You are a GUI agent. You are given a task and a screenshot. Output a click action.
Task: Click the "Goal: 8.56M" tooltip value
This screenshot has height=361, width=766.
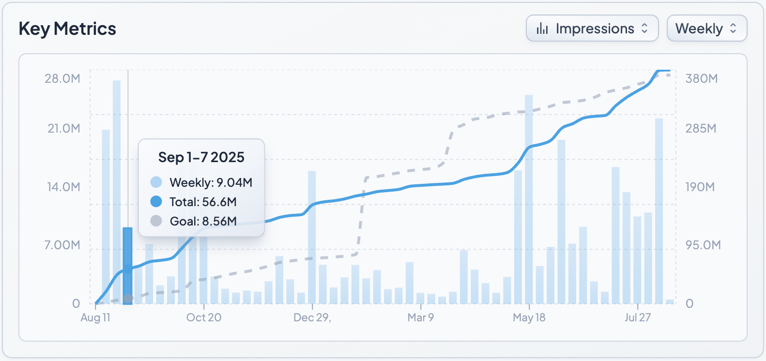point(203,221)
